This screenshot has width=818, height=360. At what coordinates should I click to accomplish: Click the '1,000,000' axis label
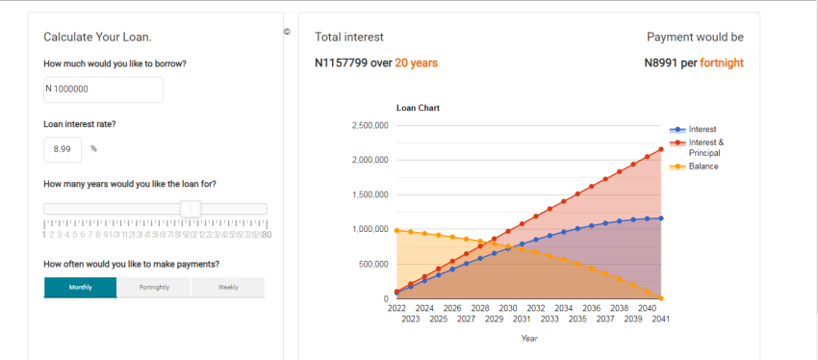tap(371, 229)
